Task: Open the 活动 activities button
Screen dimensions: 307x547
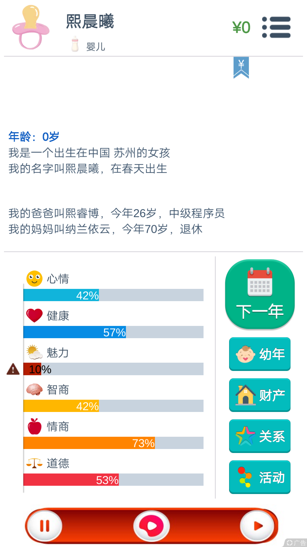Action: (x=260, y=477)
